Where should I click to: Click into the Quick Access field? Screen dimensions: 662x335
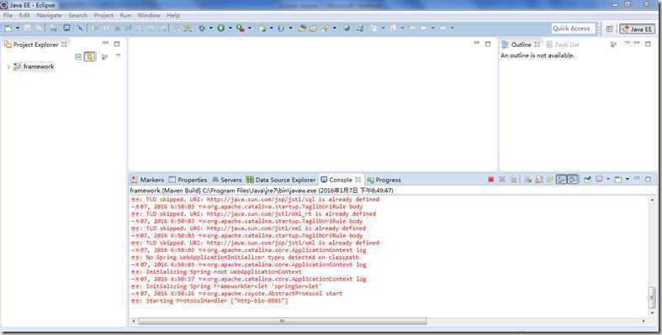574,29
